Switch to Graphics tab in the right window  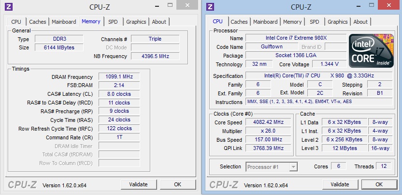tap(338, 22)
